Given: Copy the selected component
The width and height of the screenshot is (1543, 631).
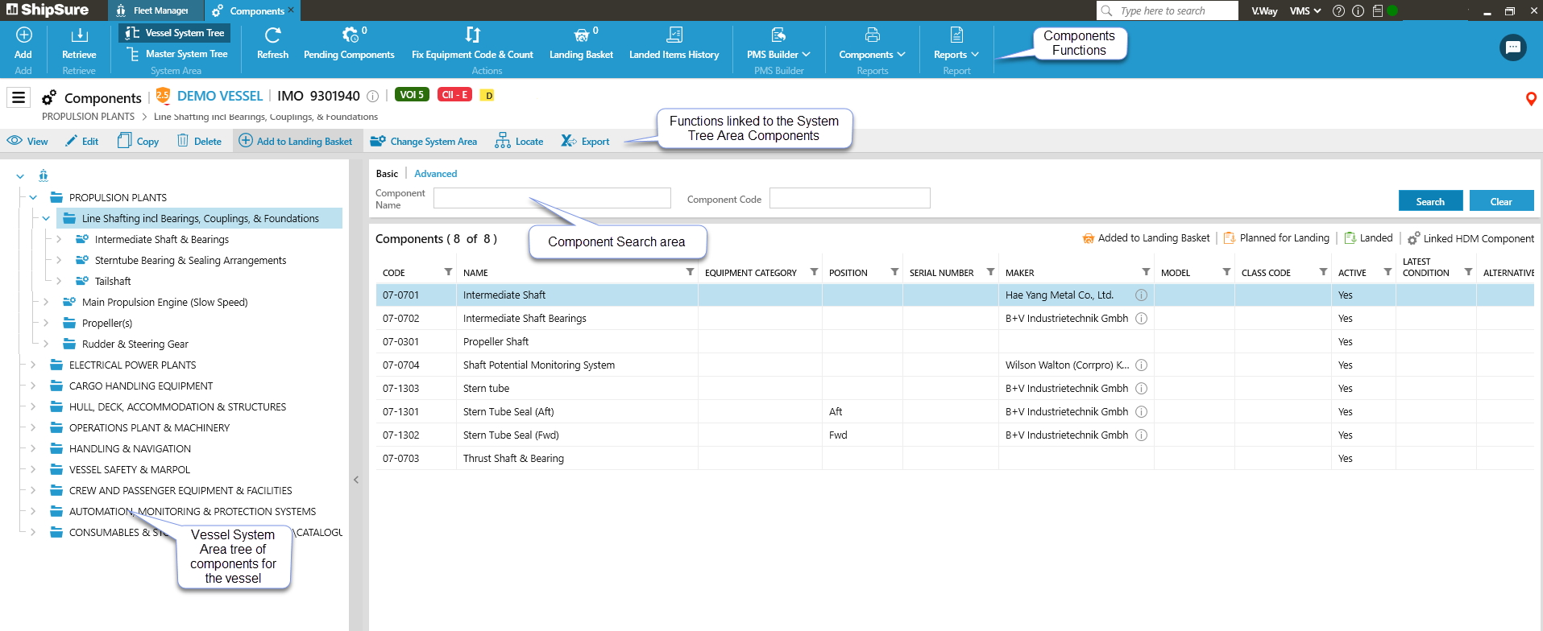Looking at the screenshot, I should 138,141.
